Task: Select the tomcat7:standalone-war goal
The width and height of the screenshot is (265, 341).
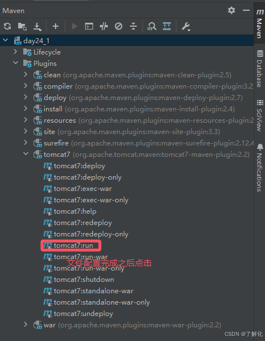Action: pyautogui.click(x=88, y=291)
